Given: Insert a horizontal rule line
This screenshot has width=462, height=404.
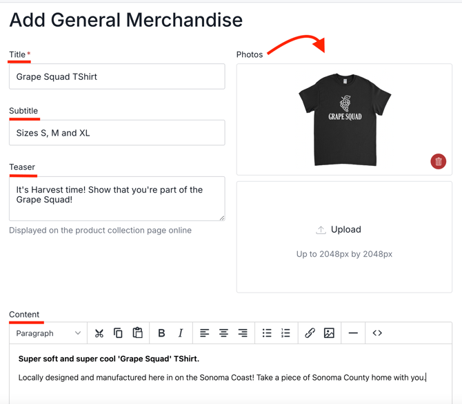Looking at the screenshot, I should tap(353, 333).
